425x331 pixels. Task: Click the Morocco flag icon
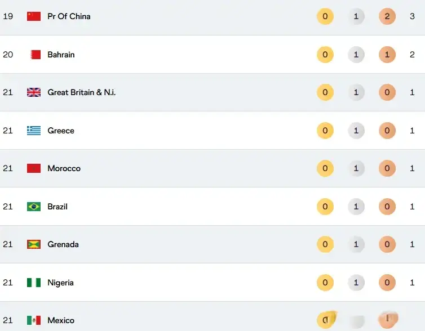pos(34,168)
